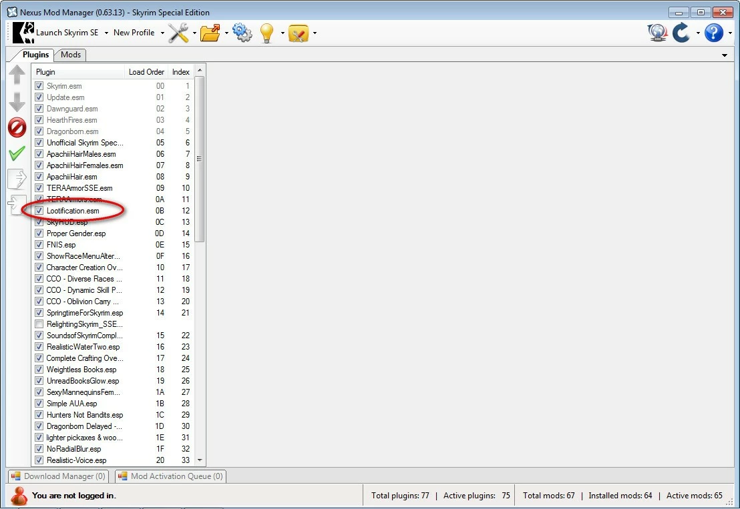
Task: Sort by the Index column header
Action: [x=181, y=72]
